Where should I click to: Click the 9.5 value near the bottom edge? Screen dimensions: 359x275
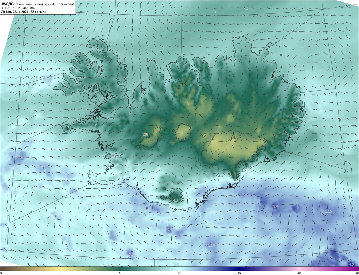176,265
